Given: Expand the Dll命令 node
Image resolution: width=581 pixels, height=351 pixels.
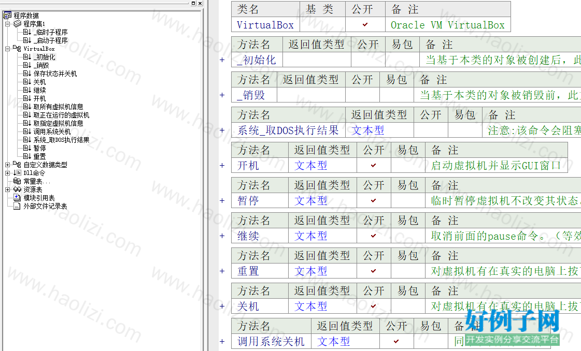Looking at the screenshot, I should [7, 173].
